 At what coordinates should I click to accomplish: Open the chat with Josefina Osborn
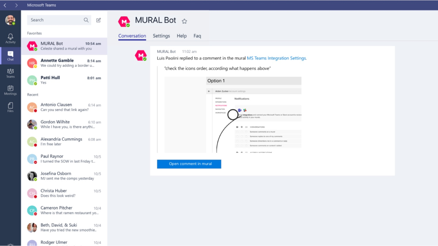tap(64, 176)
